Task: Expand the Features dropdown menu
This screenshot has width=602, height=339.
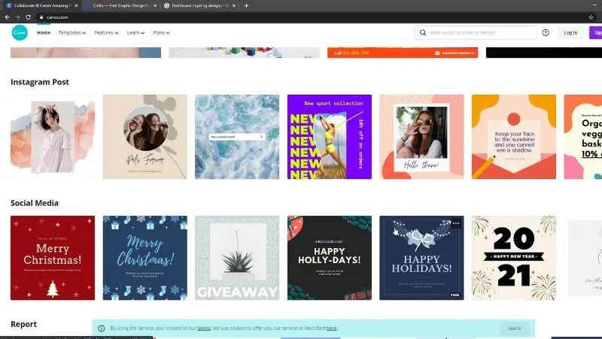Action: (x=106, y=32)
